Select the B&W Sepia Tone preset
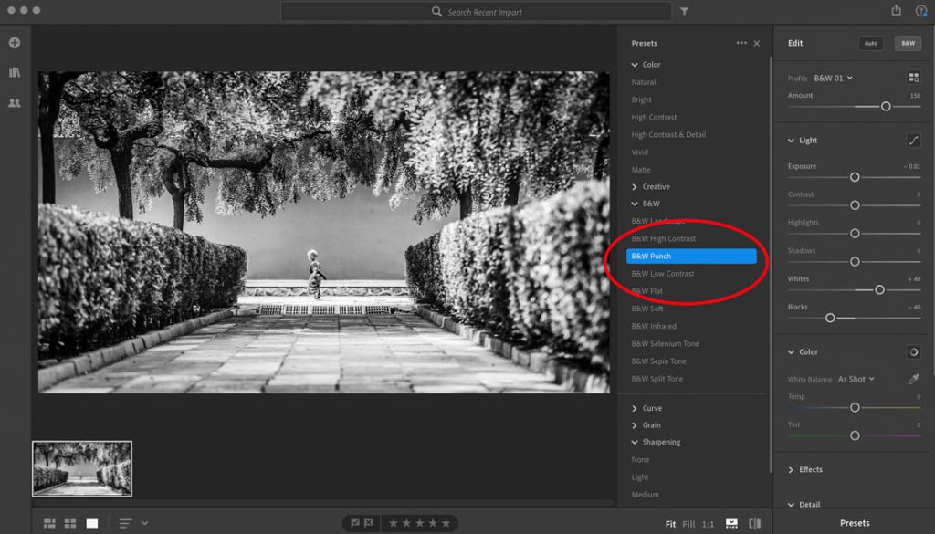 658,361
